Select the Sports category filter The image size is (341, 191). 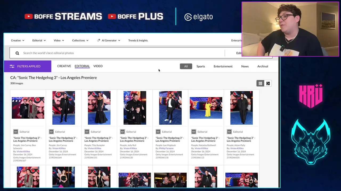[201, 66]
